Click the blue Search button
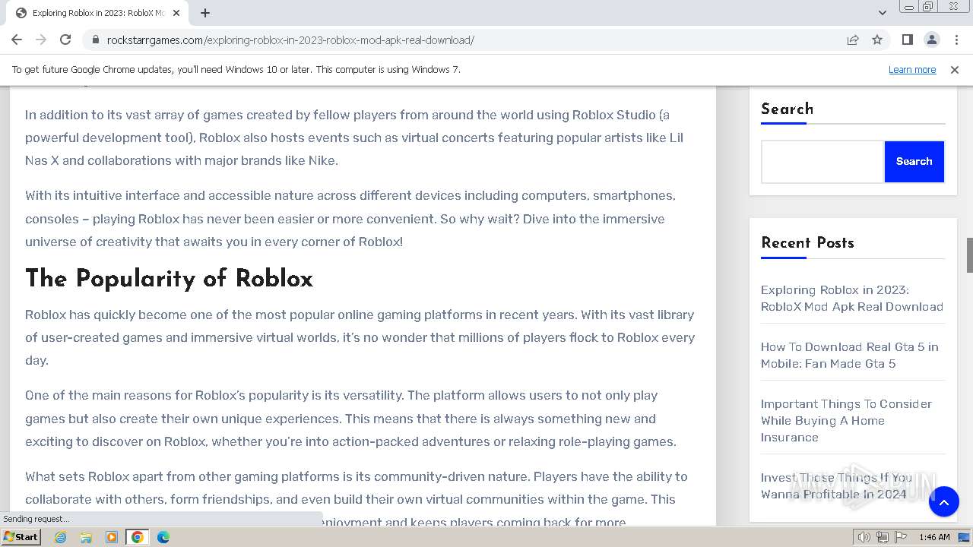Viewport: 973px width, 547px height. click(914, 161)
